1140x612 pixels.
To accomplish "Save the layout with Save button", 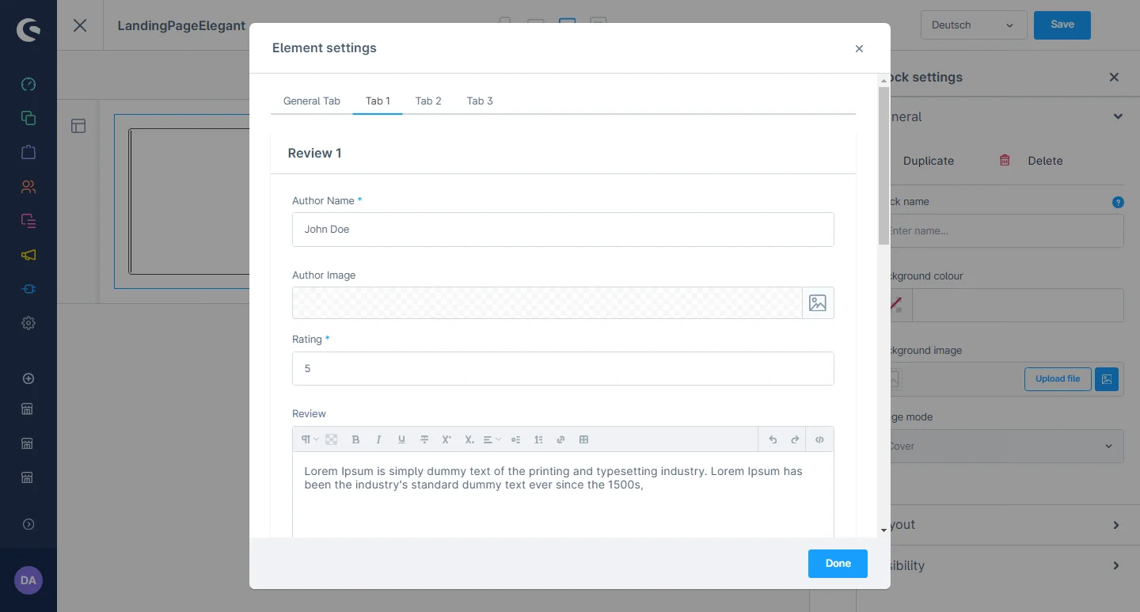I will click(1062, 25).
